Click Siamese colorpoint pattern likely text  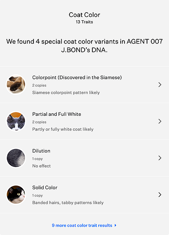point(66,93)
